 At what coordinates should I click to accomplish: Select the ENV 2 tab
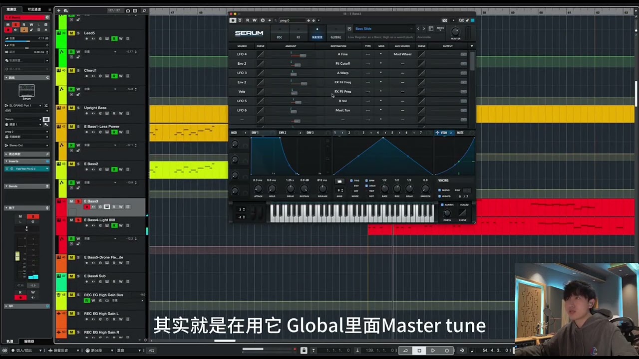pos(283,133)
